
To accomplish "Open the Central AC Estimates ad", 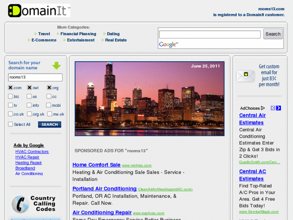I will point(253,175).
